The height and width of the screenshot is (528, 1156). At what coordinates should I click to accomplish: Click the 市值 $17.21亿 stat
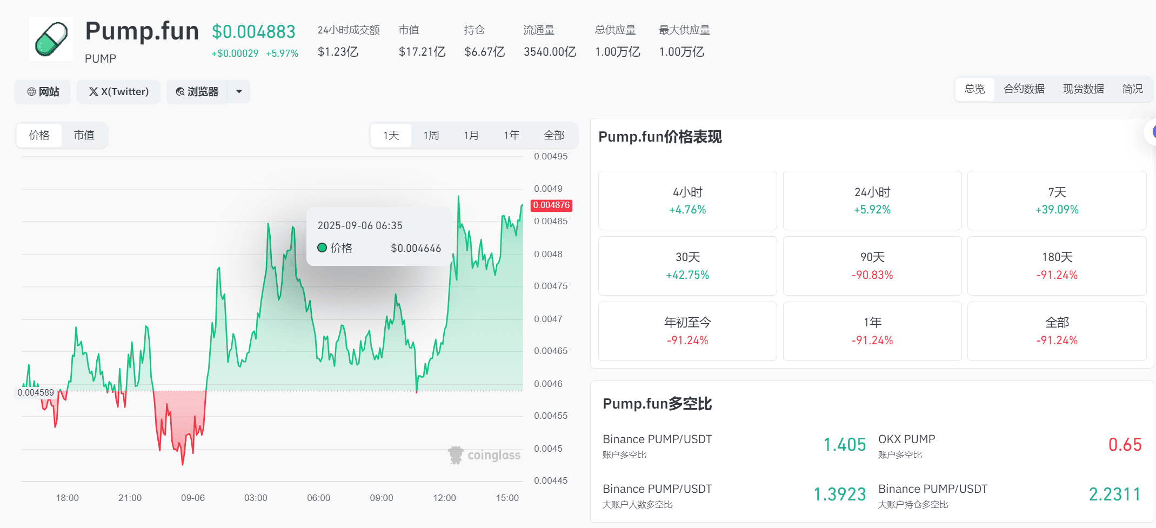pos(422,41)
